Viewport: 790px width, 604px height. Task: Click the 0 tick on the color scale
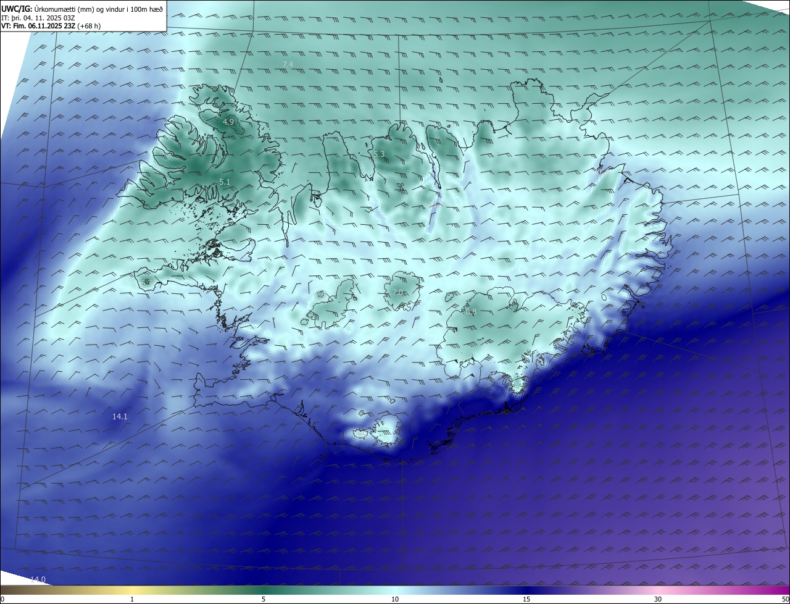tap(2, 599)
